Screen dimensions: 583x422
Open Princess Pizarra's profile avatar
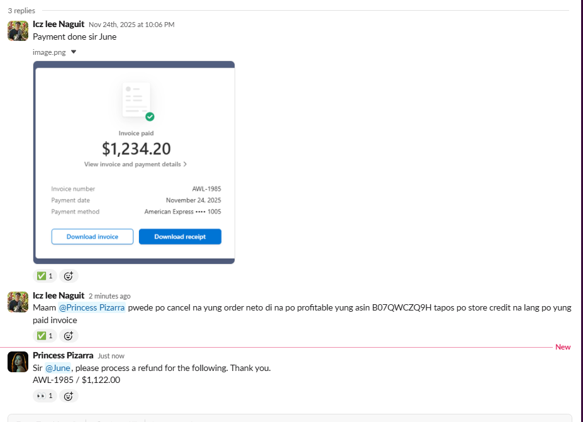pos(18,362)
